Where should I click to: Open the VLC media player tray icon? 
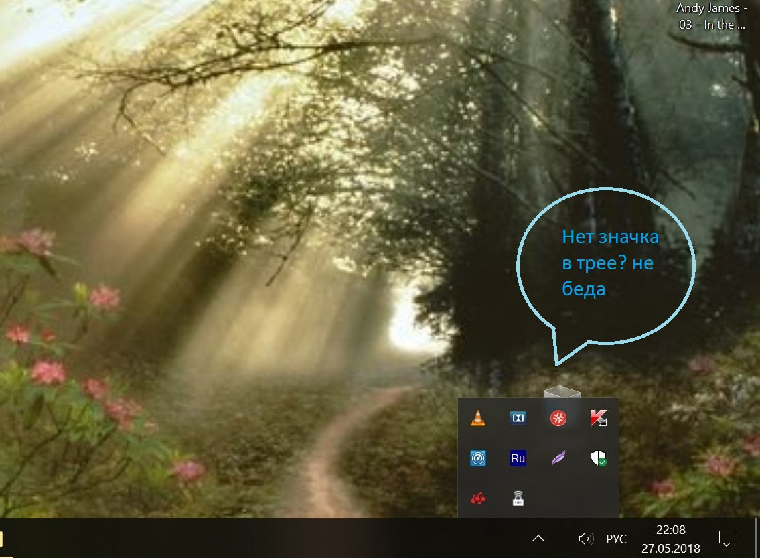(x=477, y=419)
